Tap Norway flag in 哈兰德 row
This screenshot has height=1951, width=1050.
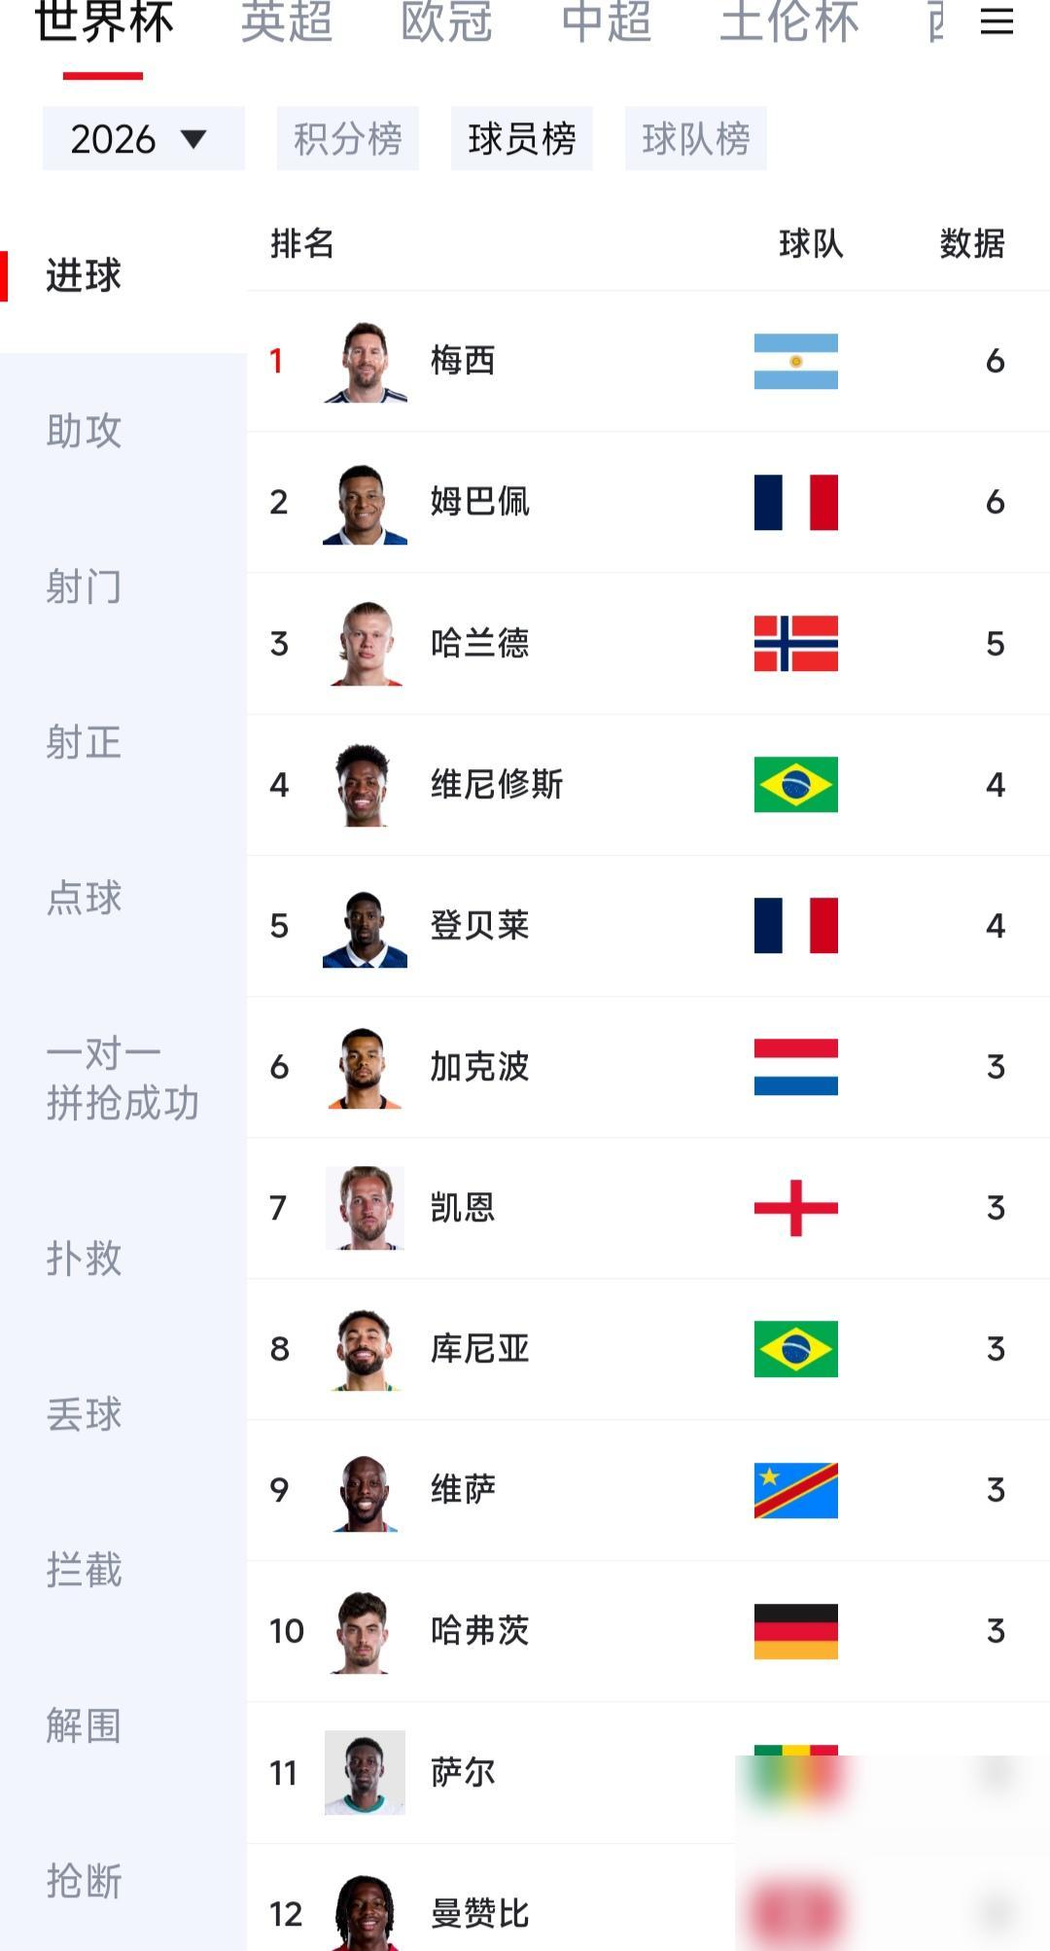(x=795, y=643)
